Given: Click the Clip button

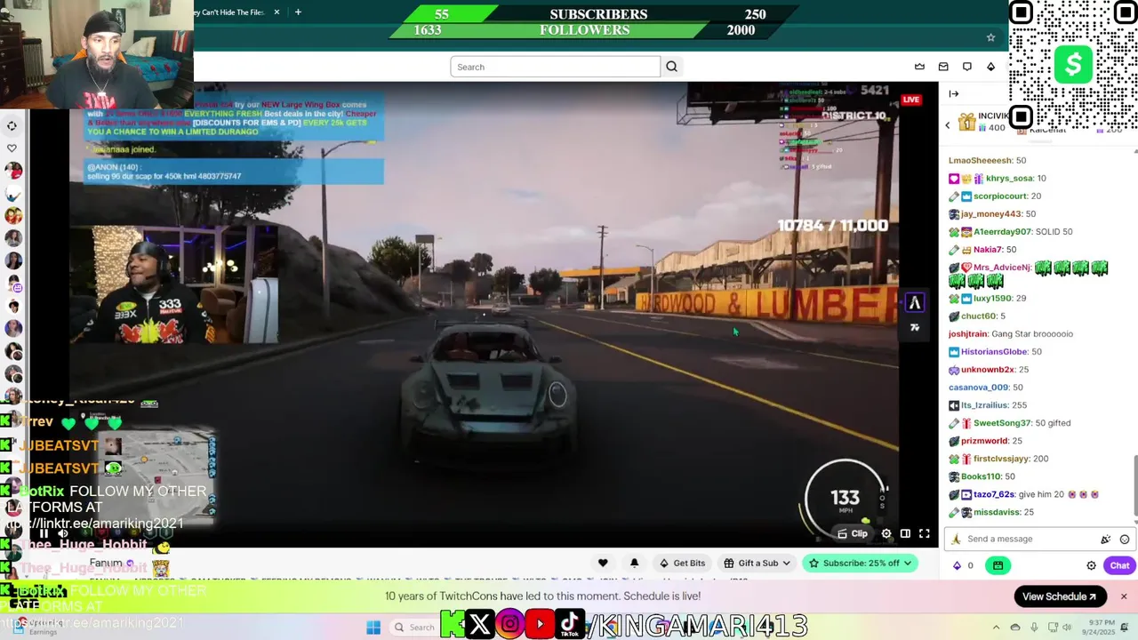Looking at the screenshot, I should pos(853,533).
